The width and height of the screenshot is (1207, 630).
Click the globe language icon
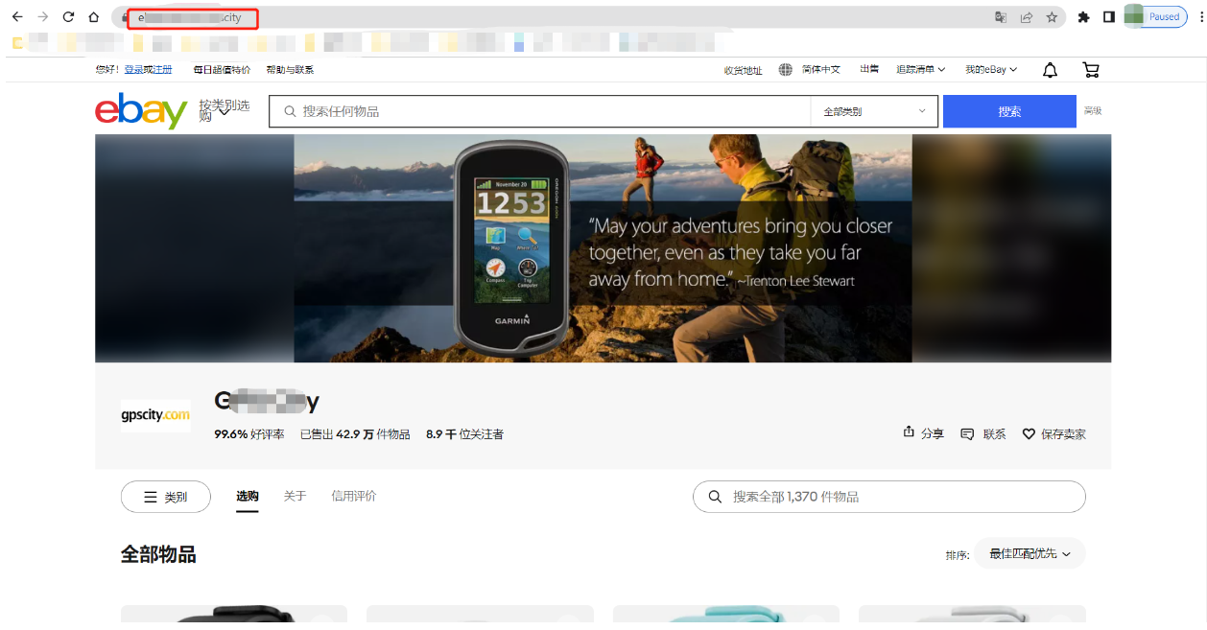(786, 70)
